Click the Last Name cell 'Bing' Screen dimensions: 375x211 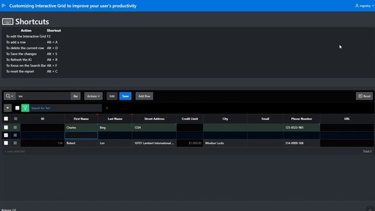click(x=115, y=128)
